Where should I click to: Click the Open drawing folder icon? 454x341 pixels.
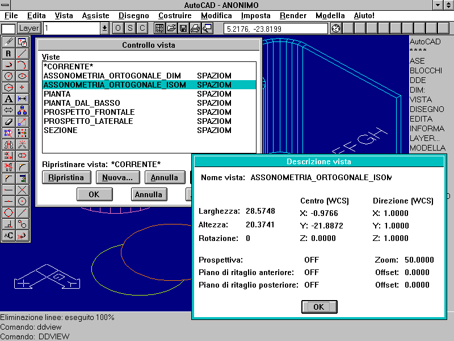click(x=171, y=28)
